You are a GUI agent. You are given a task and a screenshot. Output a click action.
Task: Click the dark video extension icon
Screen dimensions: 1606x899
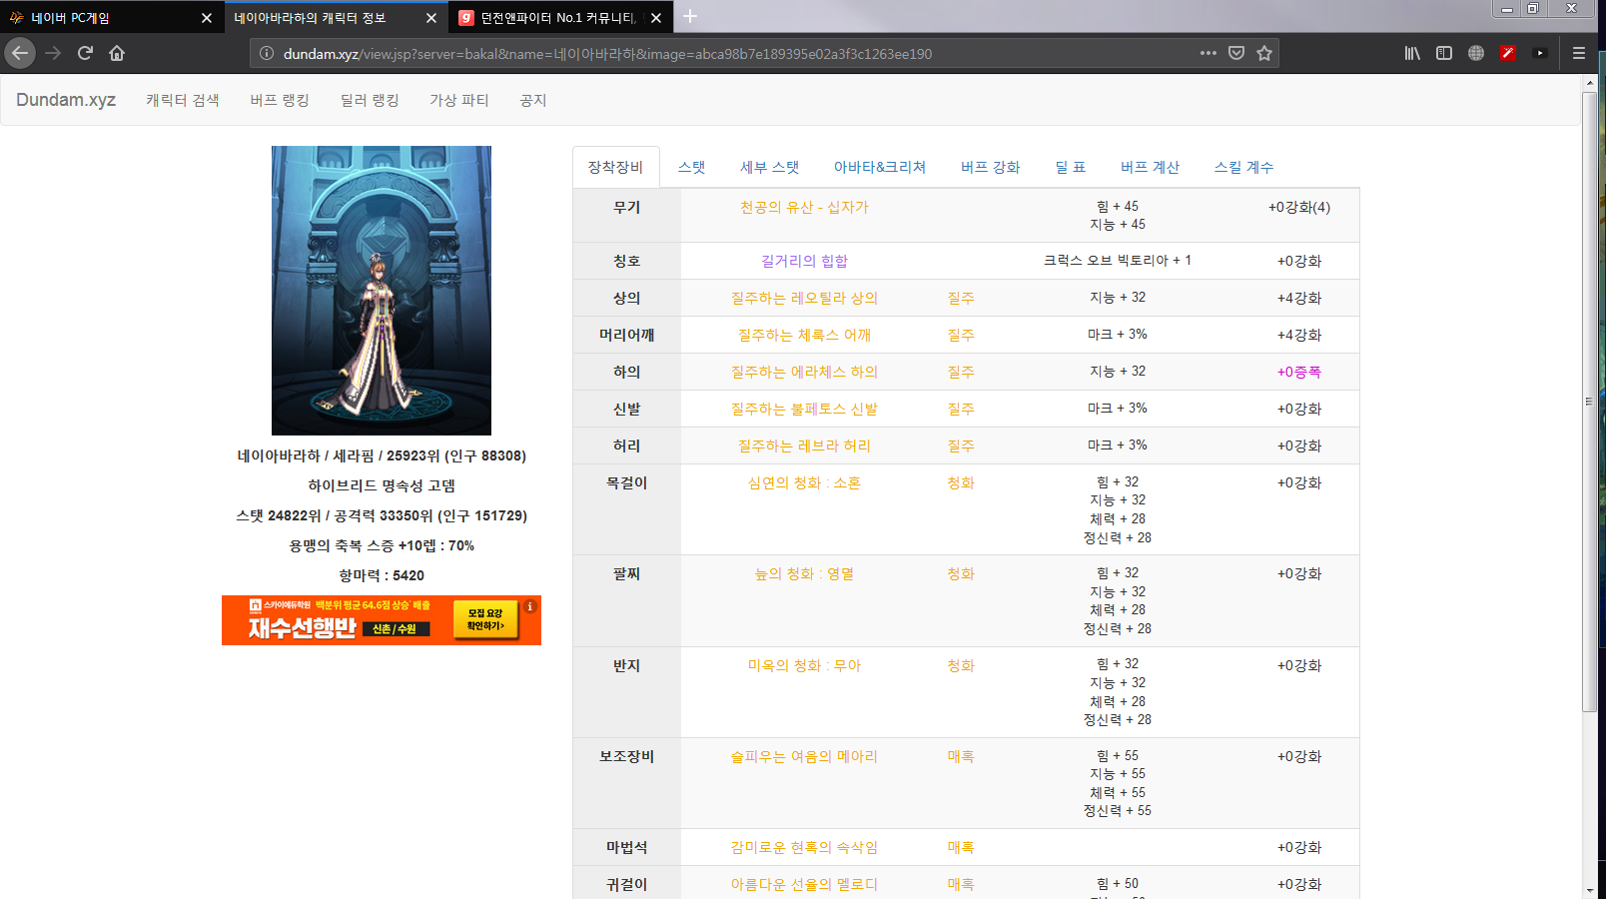pos(1540,53)
